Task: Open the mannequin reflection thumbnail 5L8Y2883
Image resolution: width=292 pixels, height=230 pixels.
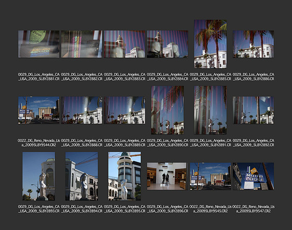Action: (x=124, y=44)
